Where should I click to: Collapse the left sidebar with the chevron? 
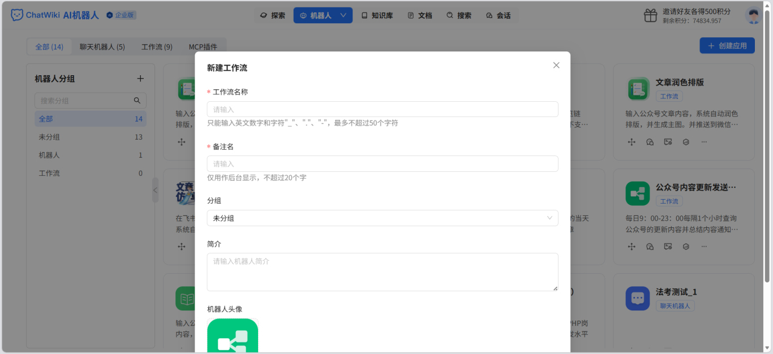[155, 191]
